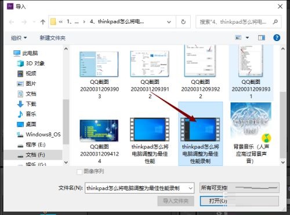The height and width of the screenshot is (215, 290).
Task: Click 打开(O) button
Action: (x=240, y=201)
